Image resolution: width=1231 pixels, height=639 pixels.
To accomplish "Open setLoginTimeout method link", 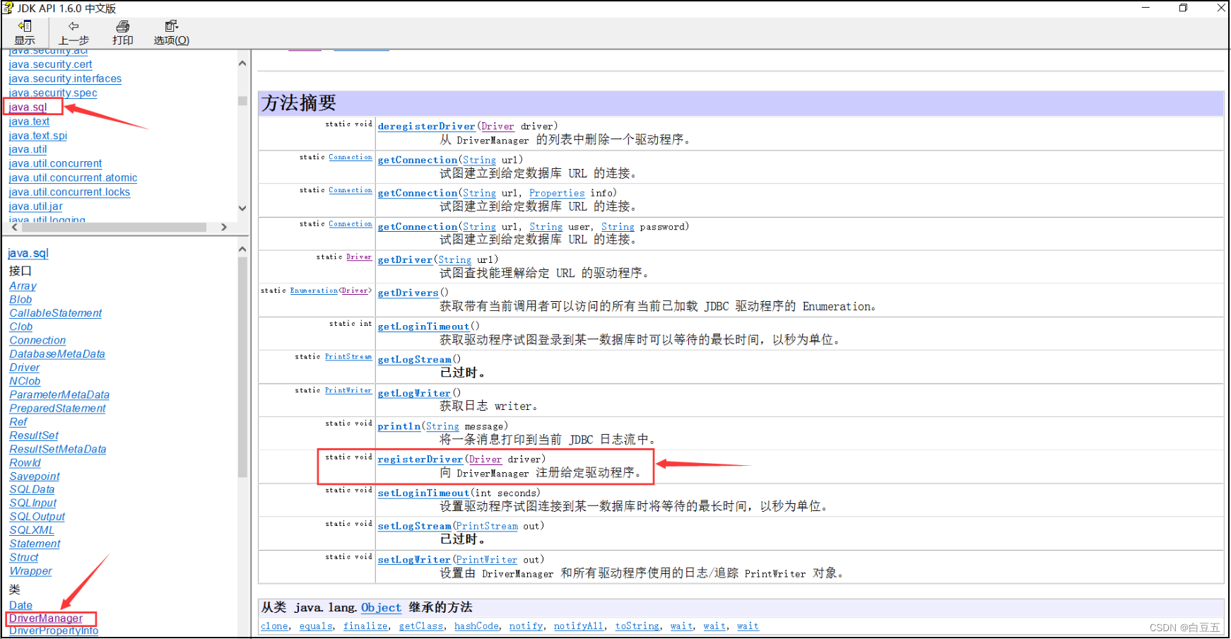I will coord(423,493).
